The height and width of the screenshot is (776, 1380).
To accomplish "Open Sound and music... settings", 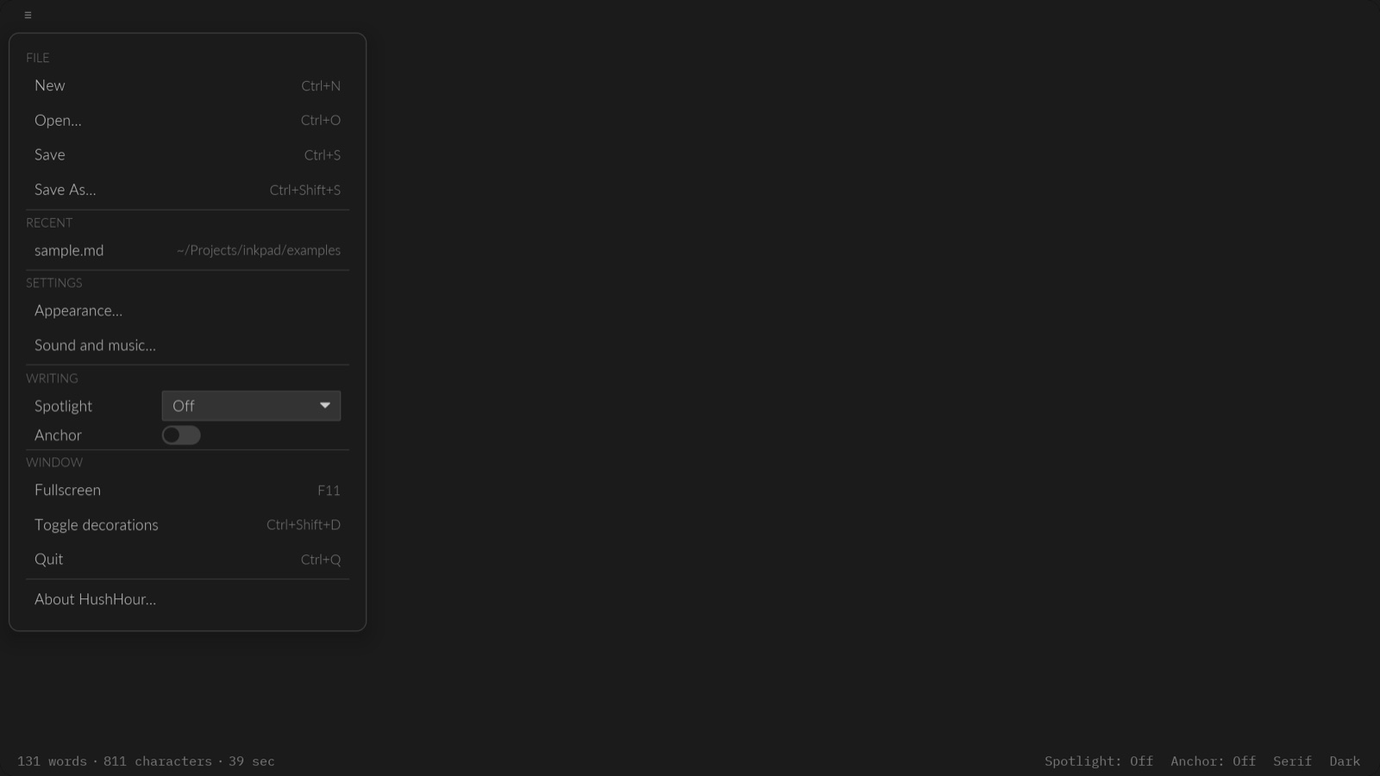I will click(187, 345).
